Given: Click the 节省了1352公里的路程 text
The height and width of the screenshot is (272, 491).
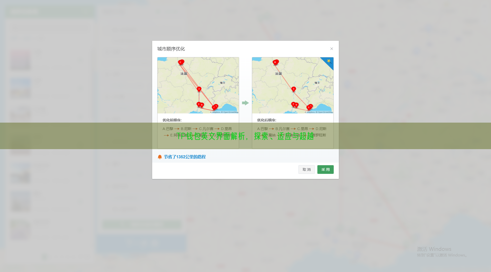Looking at the screenshot, I should [x=185, y=157].
